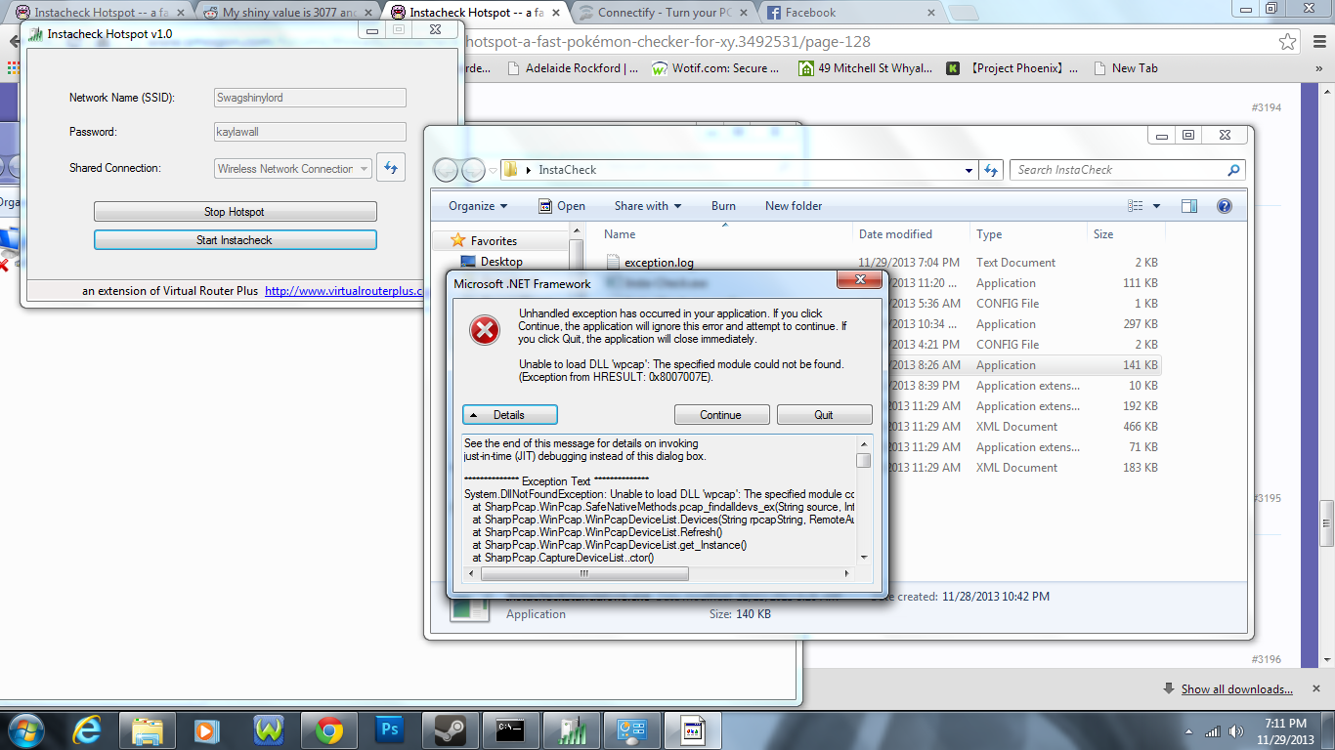This screenshot has height=750, width=1335.
Task: Close the Chrome downloads bar
Action: [x=1315, y=689]
